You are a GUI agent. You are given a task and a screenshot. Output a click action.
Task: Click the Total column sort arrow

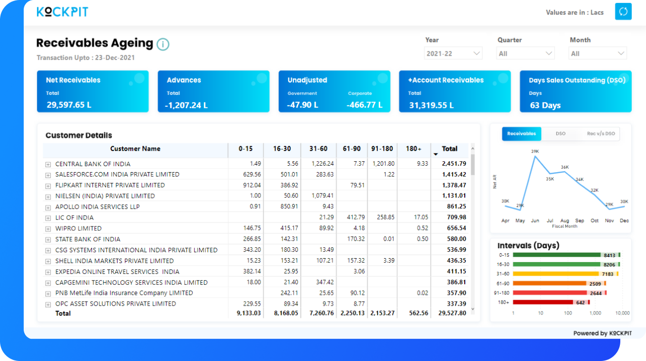436,154
